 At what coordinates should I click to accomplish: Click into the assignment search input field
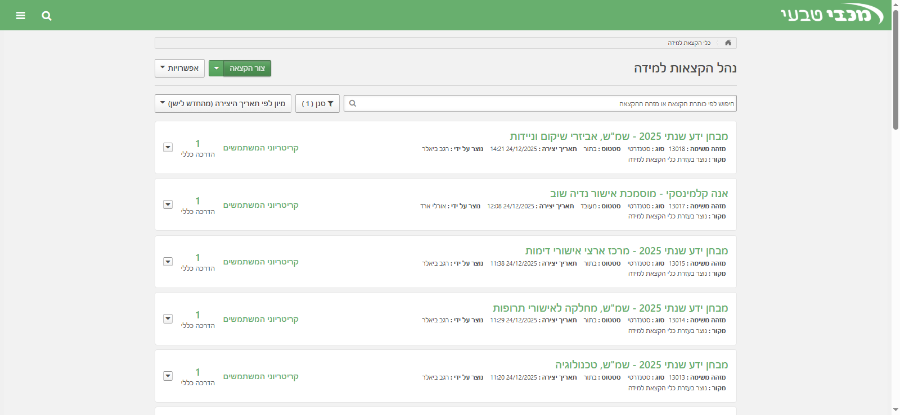tap(540, 103)
